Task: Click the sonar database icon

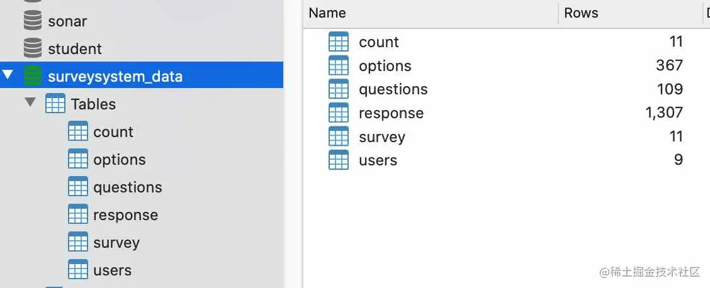Action: point(33,21)
